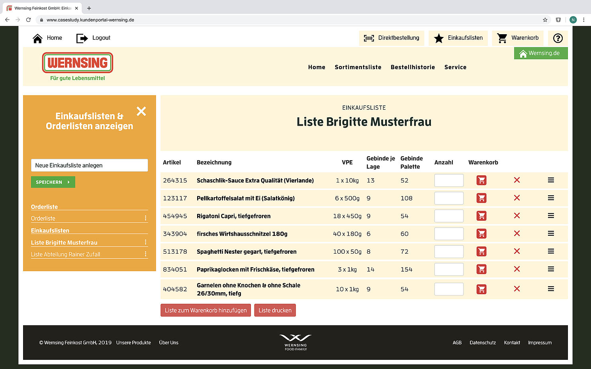Focus Anzahl field for Garnelen

[449, 289]
